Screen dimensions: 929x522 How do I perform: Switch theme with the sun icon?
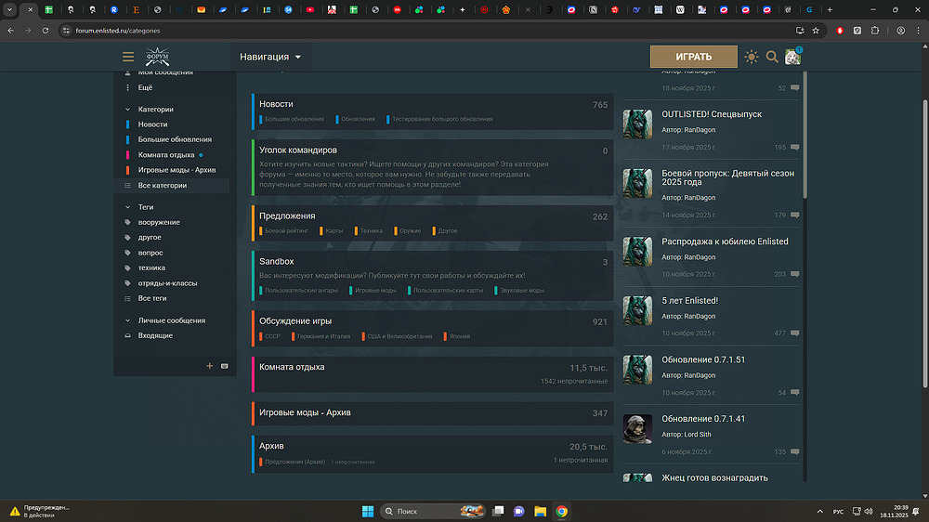point(752,58)
